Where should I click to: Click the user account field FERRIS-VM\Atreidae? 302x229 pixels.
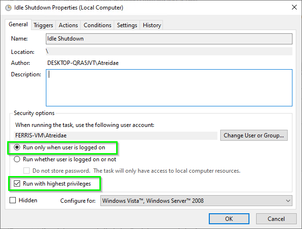coord(116,135)
